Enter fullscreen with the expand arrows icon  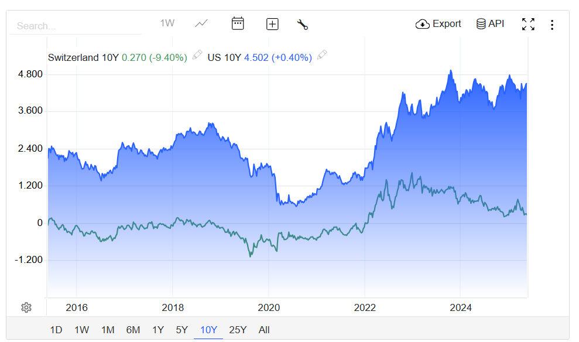tap(528, 24)
